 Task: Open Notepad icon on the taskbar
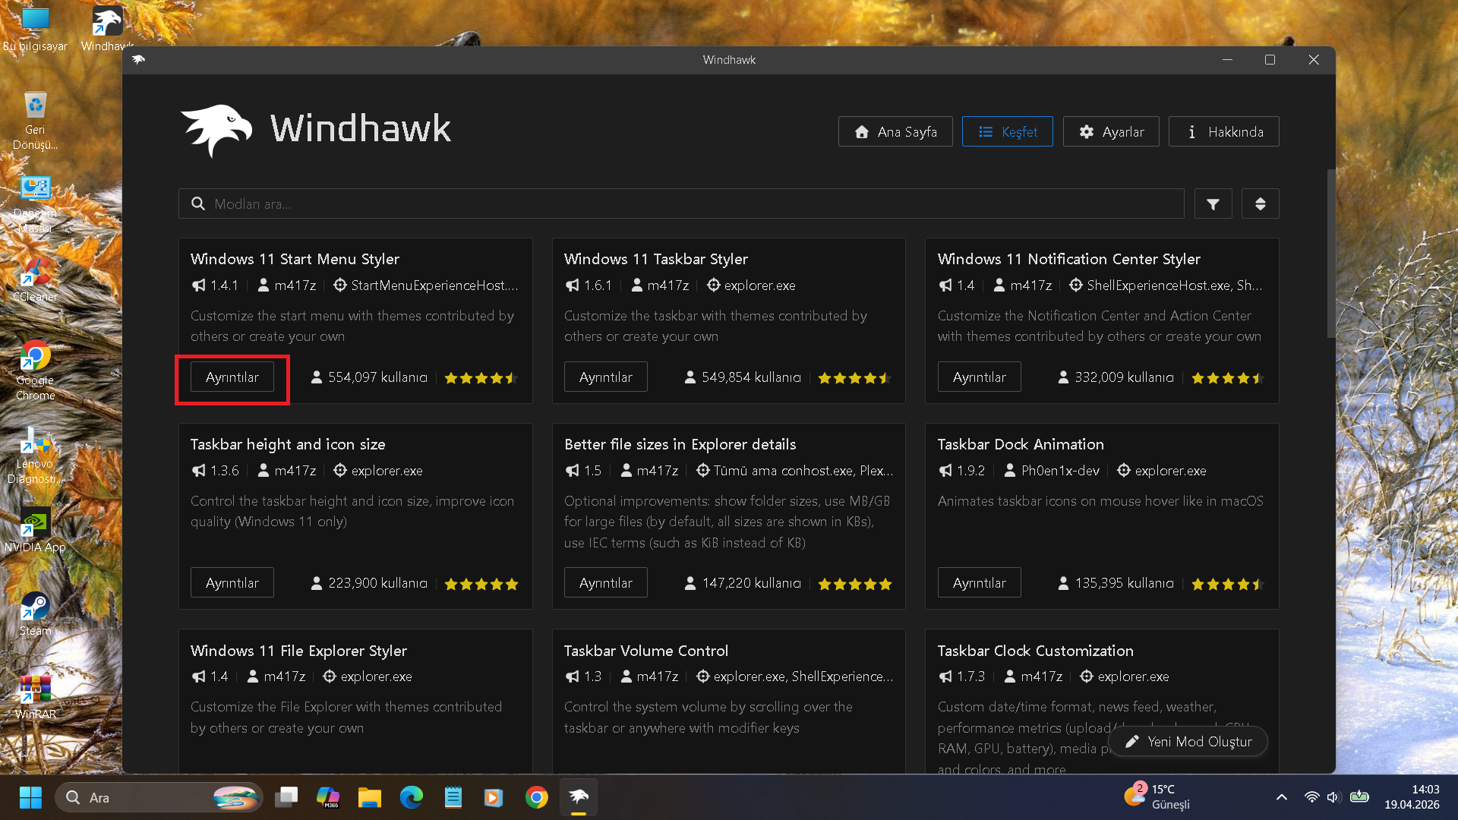(453, 798)
